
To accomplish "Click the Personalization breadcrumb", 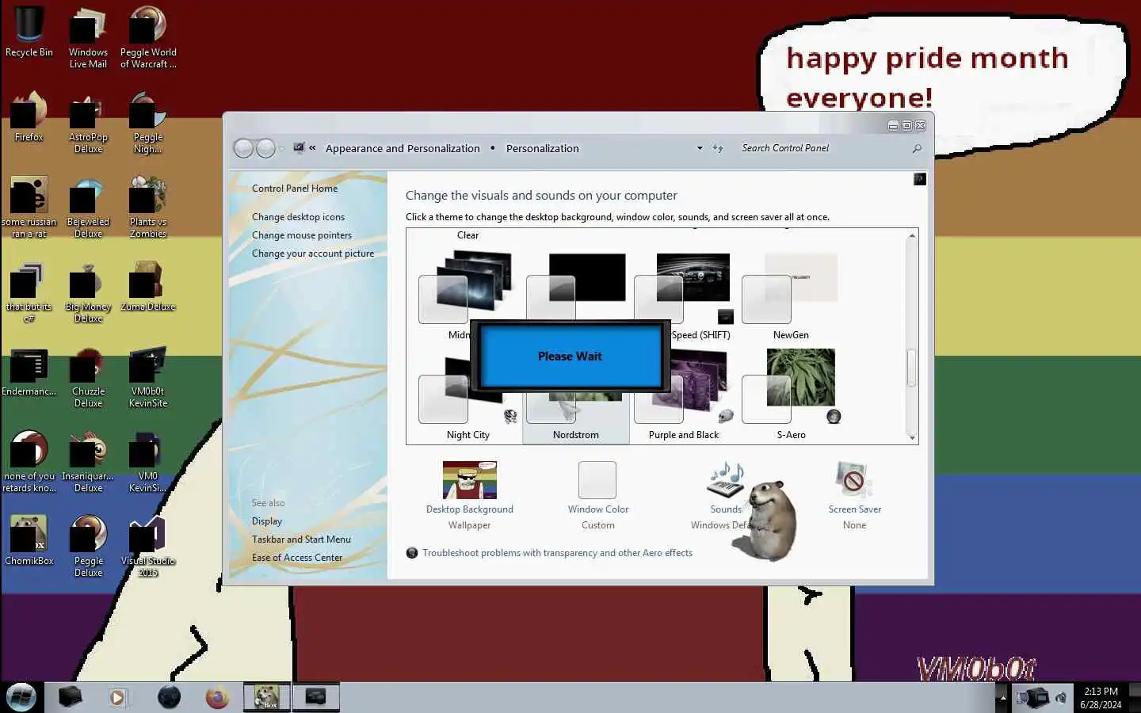I will tap(543, 148).
